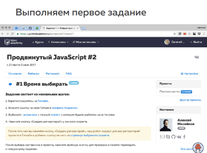The image size is (207, 153).
Task: Open the FAQ tab
Action: [x=69, y=74]
